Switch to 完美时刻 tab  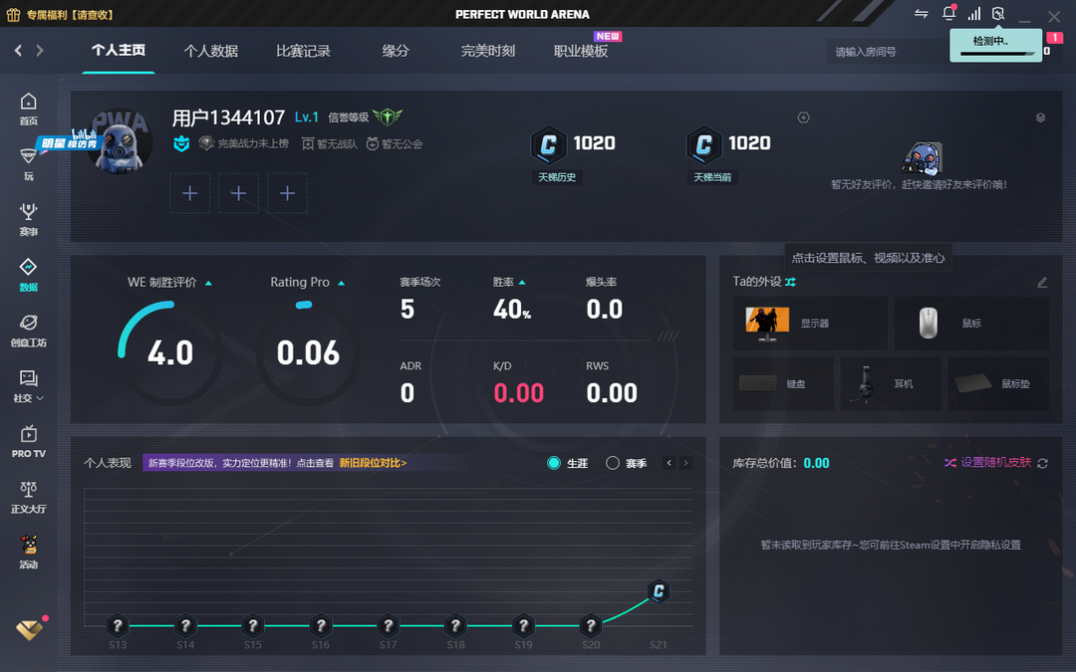tap(488, 51)
